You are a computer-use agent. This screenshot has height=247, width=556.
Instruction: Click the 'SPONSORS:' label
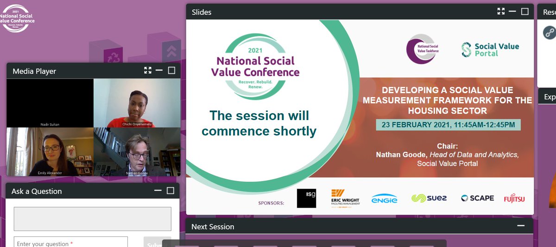[x=271, y=203]
